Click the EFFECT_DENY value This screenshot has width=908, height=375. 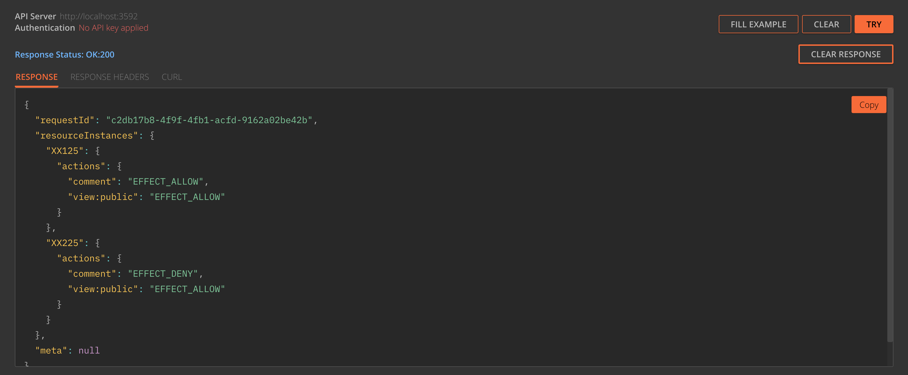click(163, 274)
